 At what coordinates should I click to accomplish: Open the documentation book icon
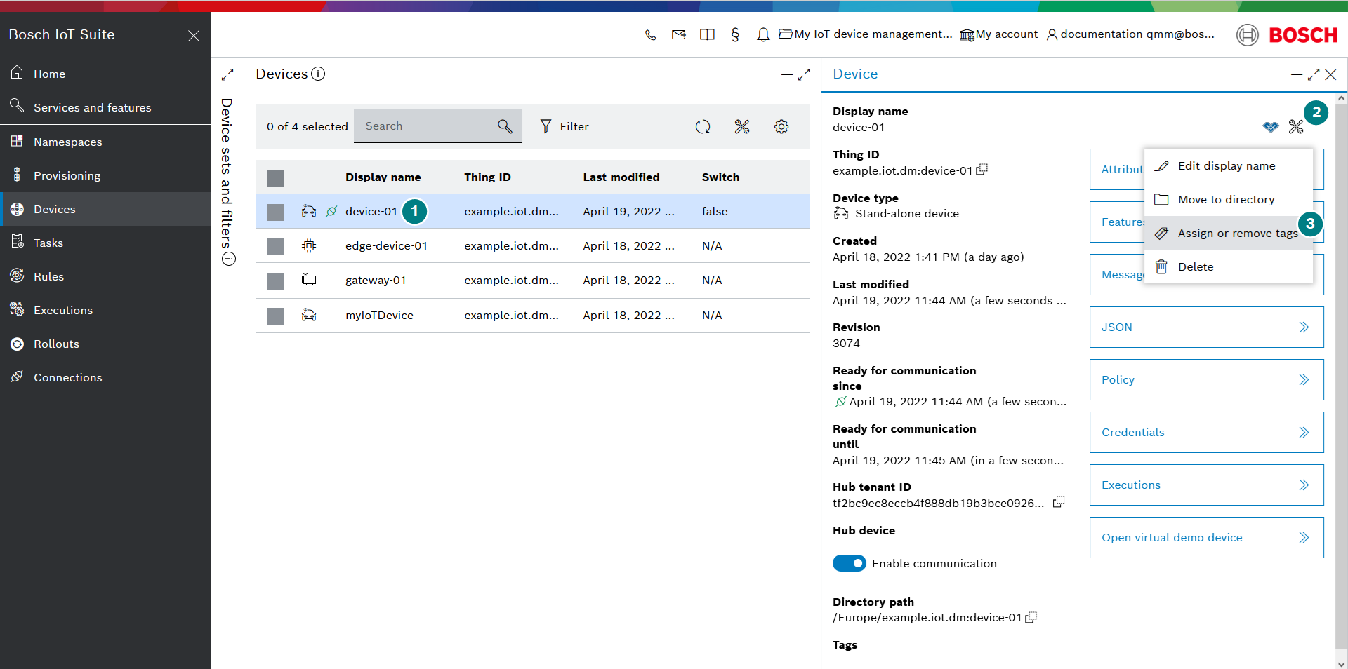707,34
